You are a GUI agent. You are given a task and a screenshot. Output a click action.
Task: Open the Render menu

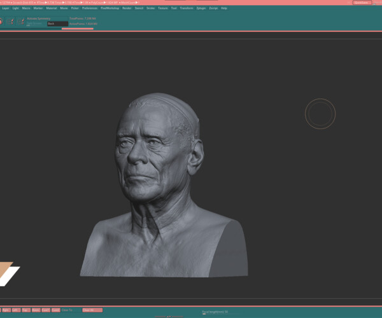pyautogui.click(x=127, y=8)
